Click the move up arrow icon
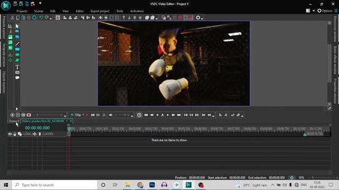Screen dimensions: 339x190 [x=123, y=17]
